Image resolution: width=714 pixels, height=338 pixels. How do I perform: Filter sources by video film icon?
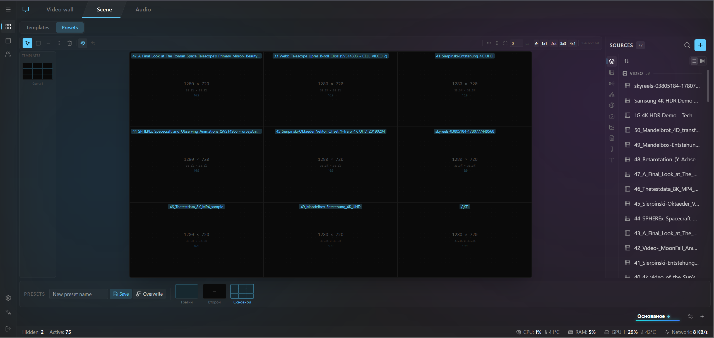point(612,72)
